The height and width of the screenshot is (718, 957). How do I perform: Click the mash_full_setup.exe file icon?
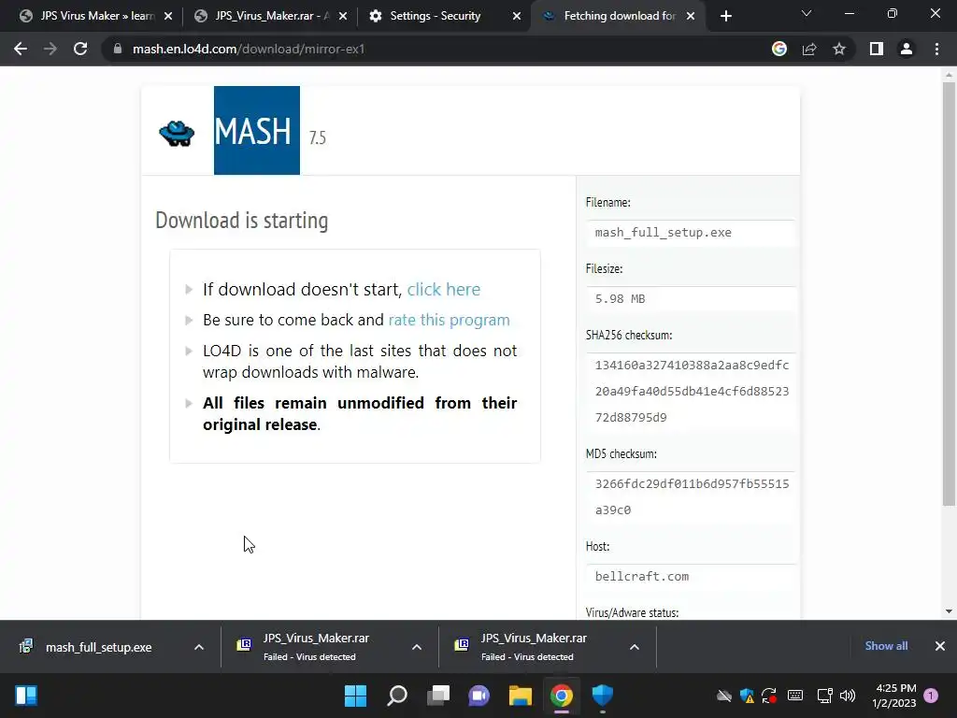(x=25, y=647)
